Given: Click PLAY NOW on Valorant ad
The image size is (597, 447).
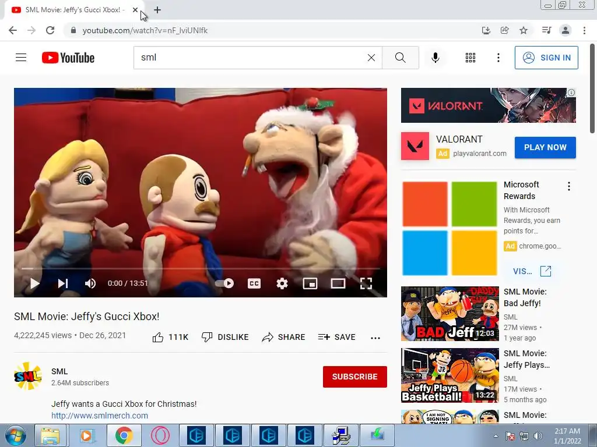Looking at the screenshot, I should click(545, 147).
